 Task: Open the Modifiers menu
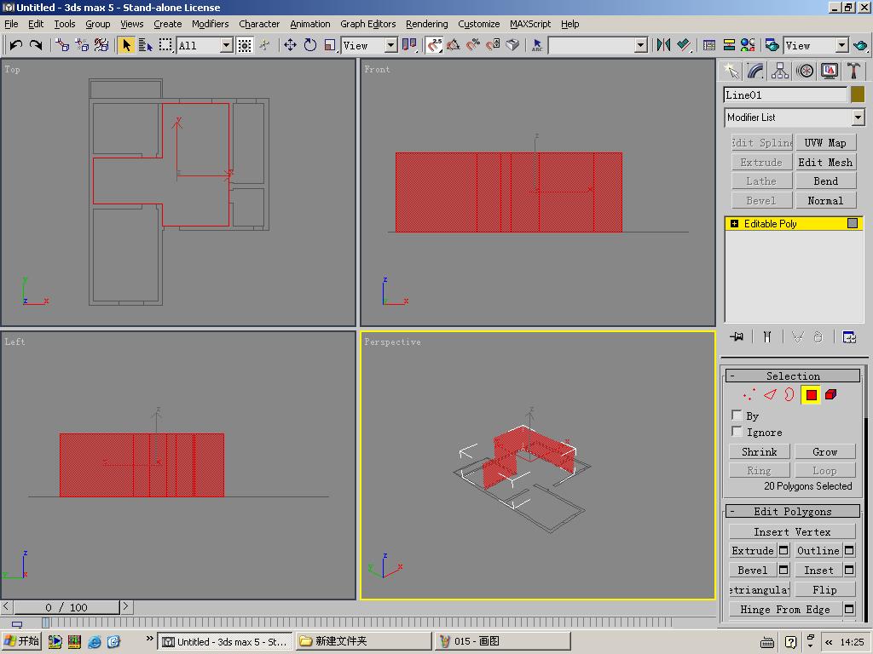[210, 24]
